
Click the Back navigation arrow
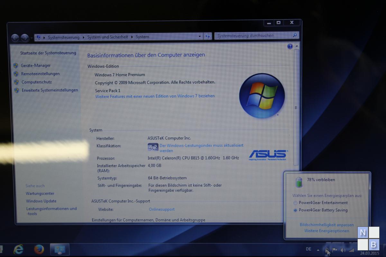pyautogui.click(x=15, y=38)
